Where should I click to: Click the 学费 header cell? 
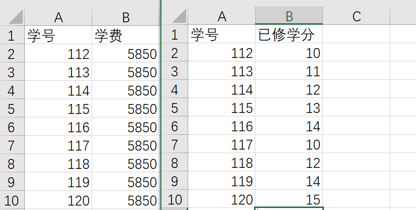pyautogui.click(x=126, y=35)
